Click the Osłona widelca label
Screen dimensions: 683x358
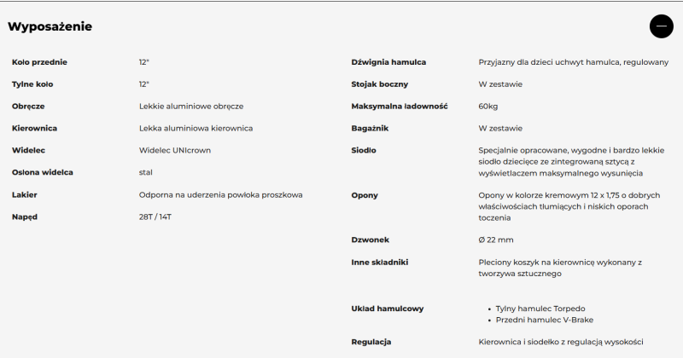coord(43,173)
